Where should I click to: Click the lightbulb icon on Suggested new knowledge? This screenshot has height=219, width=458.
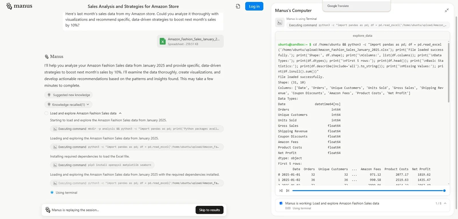coord(49,95)
